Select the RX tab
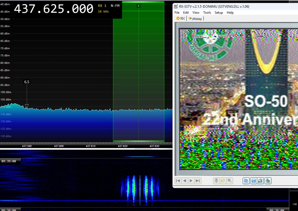 tap(180, 18)
